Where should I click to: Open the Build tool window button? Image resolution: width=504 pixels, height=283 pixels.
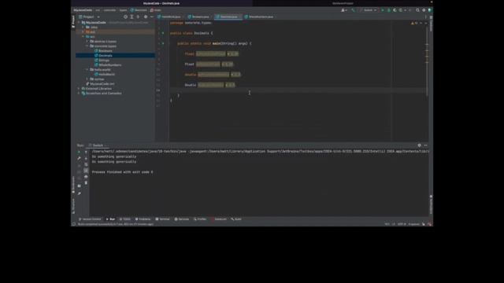236,219
